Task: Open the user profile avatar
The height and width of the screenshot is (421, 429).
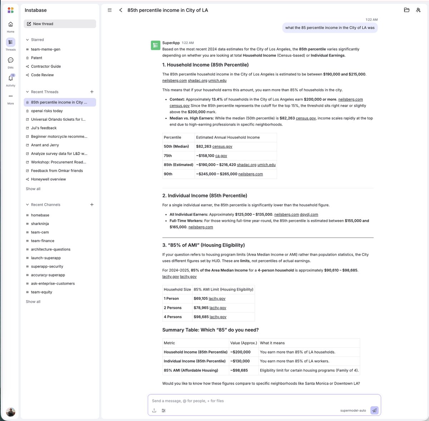Action: coord(11,412)
